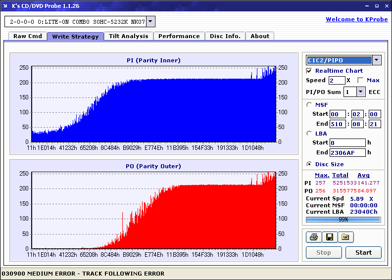Follow the Welcome to KProbe link

(x=357, y=19)
